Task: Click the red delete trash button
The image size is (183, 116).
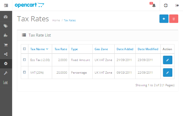Action: [x=174, y=19]
